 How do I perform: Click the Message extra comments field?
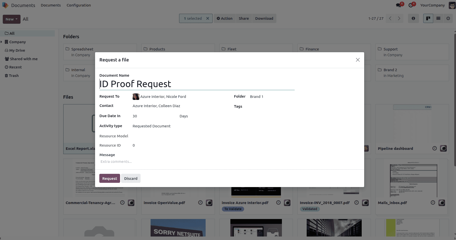click(230, 162)
